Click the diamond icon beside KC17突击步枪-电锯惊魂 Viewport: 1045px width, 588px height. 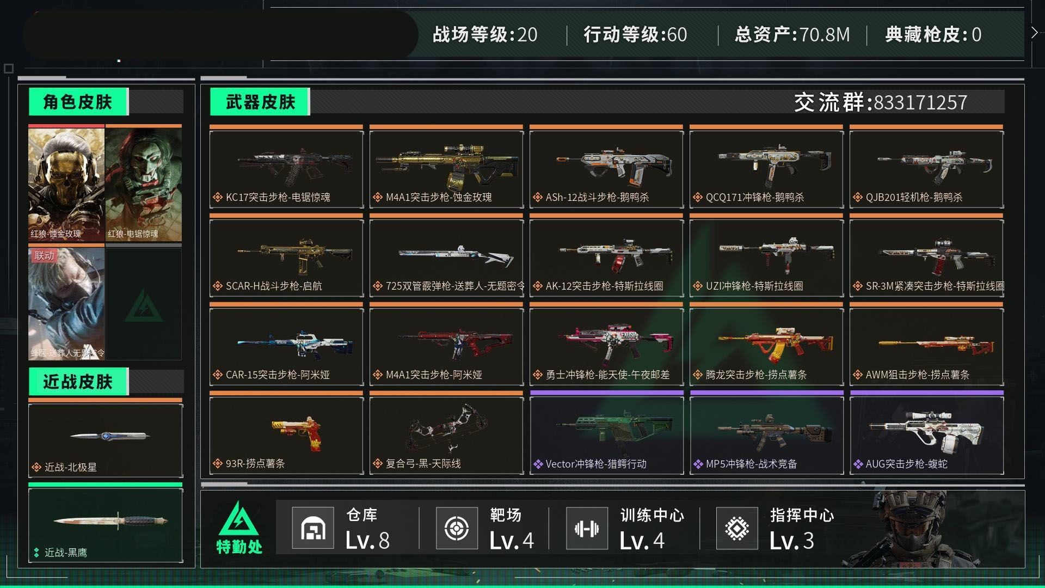point(217,197)
